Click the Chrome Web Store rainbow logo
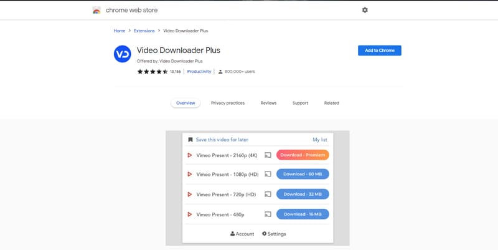The image size is (498, 250). tap(96, 10)
